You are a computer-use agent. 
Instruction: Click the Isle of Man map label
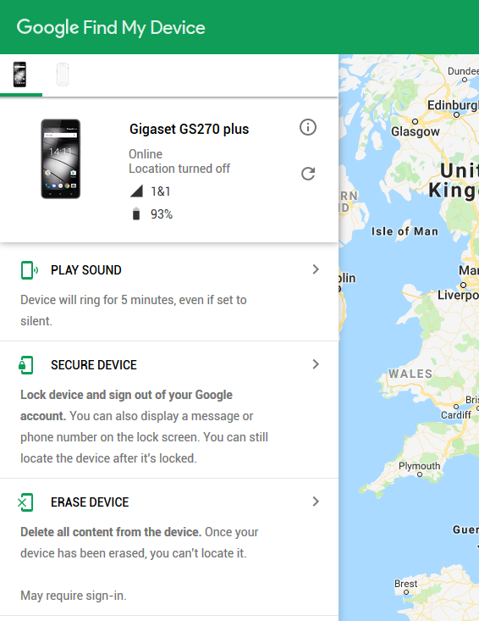[405, 231]
